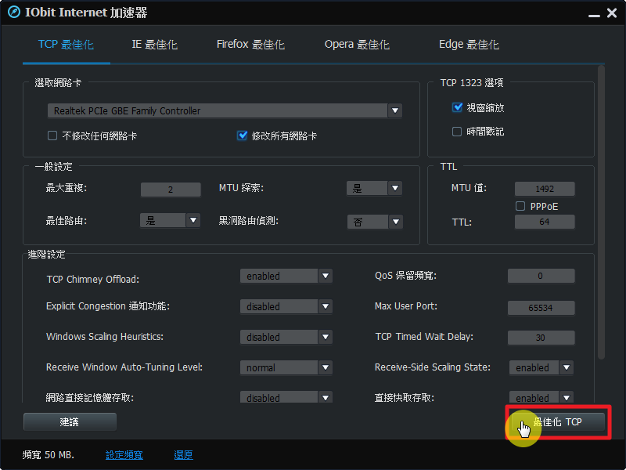Viewport: 626px width, 470px height.
Task: Toggle the 視窗縮放 checkbox
Action: tap(458, 108)
